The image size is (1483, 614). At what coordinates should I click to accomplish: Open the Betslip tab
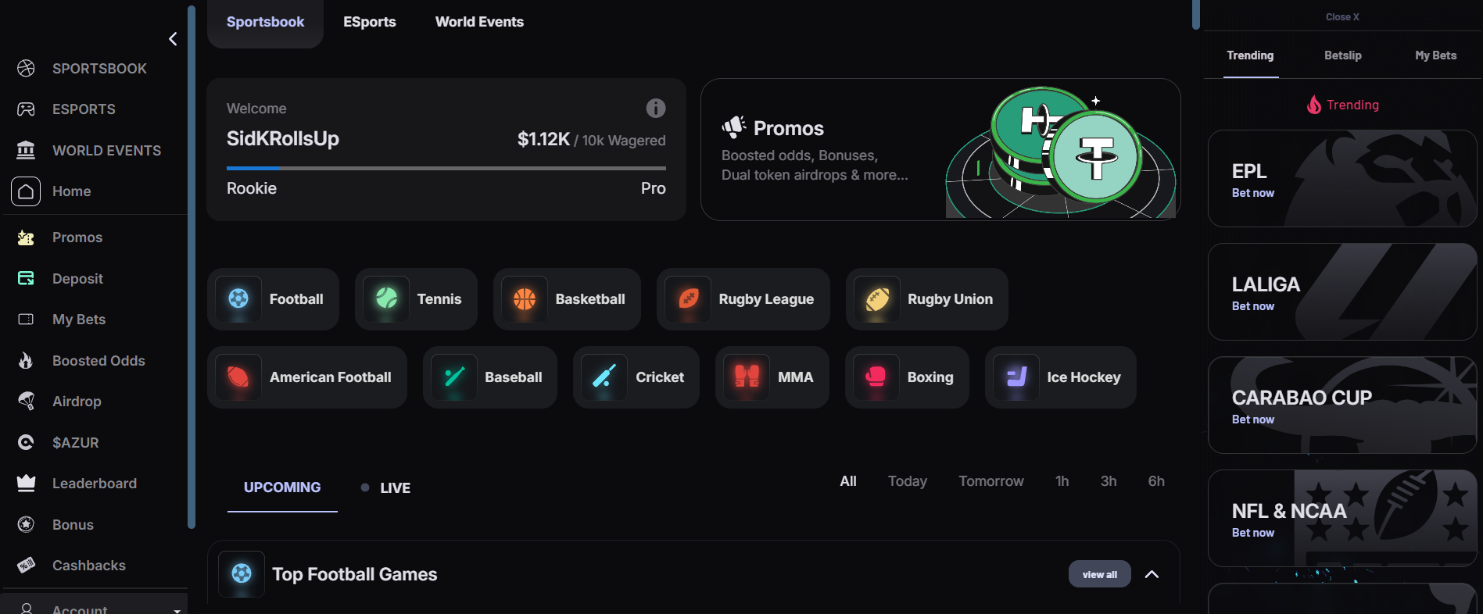[1342, 55]
